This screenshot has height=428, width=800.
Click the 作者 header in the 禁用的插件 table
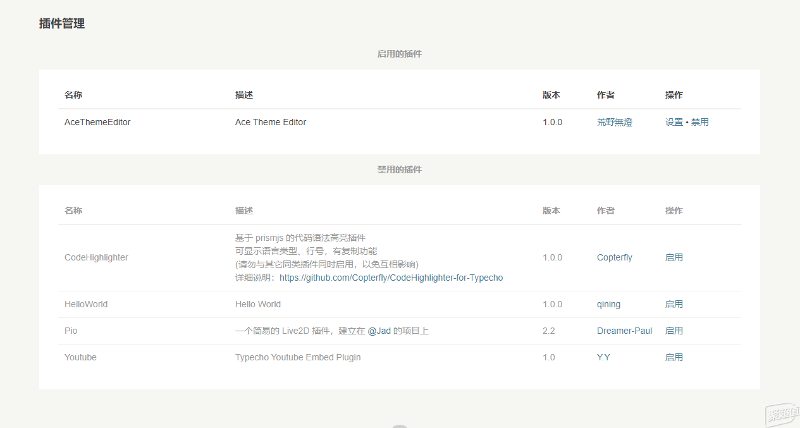pyautogui.click(x=606, y=211)
